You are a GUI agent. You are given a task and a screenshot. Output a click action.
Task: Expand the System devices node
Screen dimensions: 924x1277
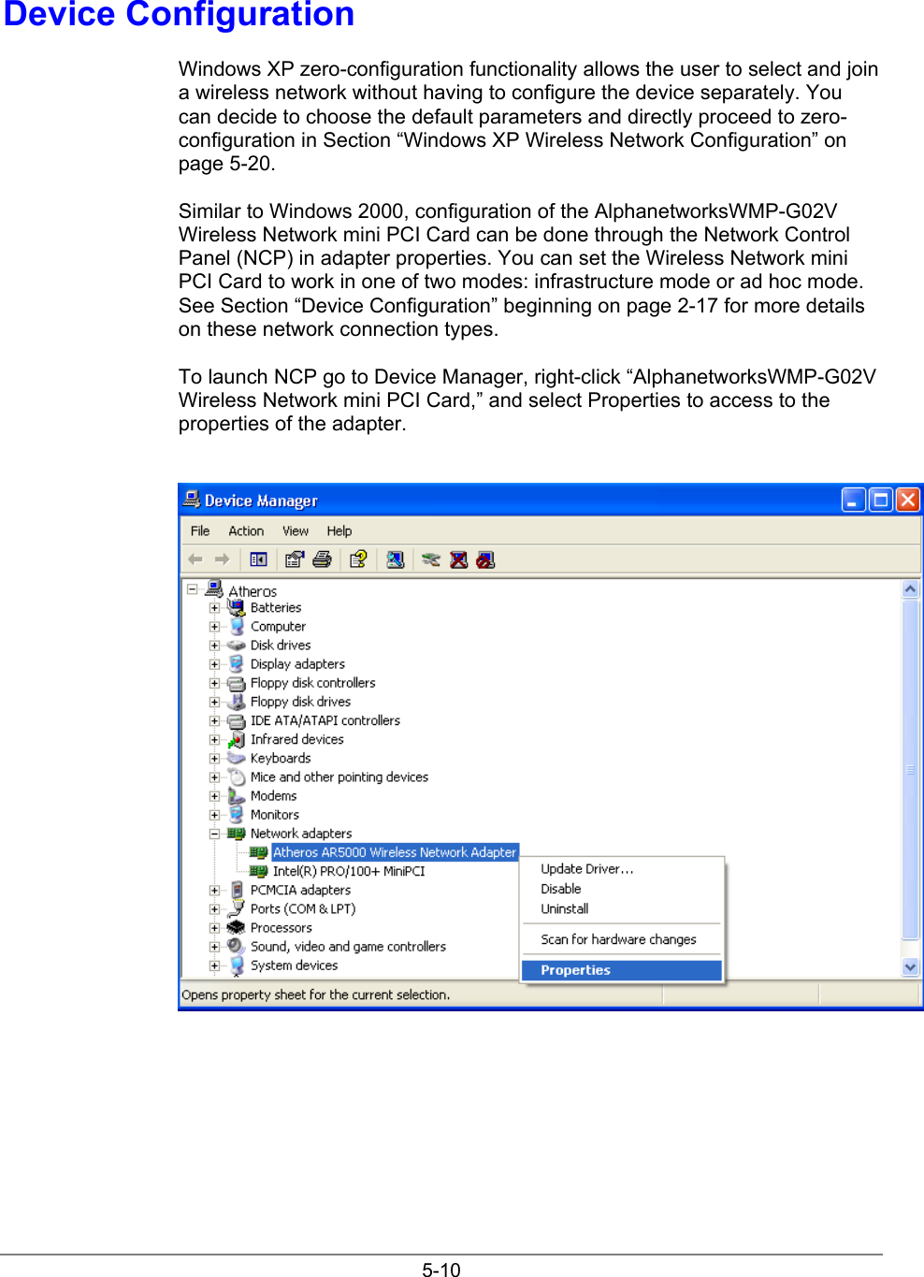click(214, 965)
